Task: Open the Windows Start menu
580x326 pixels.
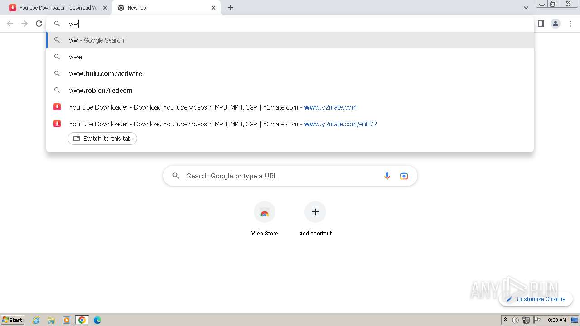Action: [13, 320]
